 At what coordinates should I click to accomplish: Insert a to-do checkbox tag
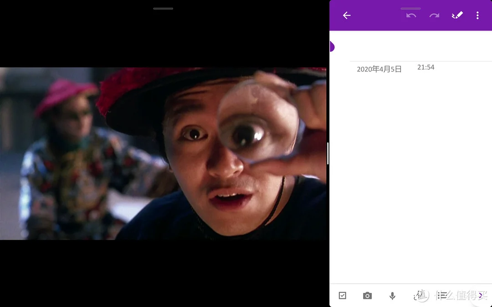(x=342, y=296)
